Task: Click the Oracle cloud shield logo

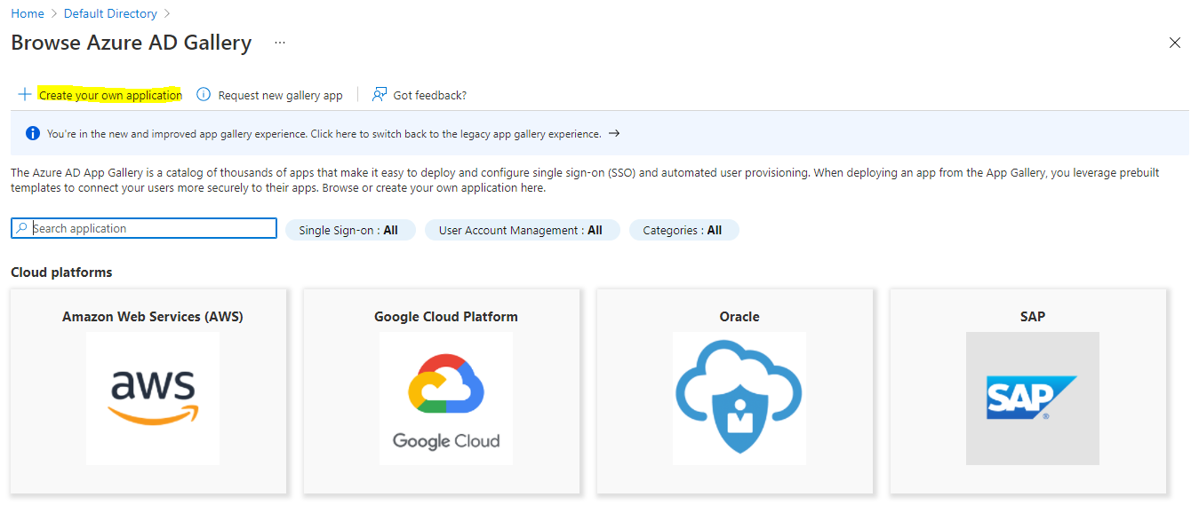Action: [x=739, y=399]
